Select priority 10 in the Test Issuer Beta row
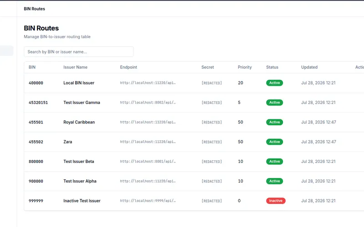Screen dimensions: 364x227 [x=241, y=162]
